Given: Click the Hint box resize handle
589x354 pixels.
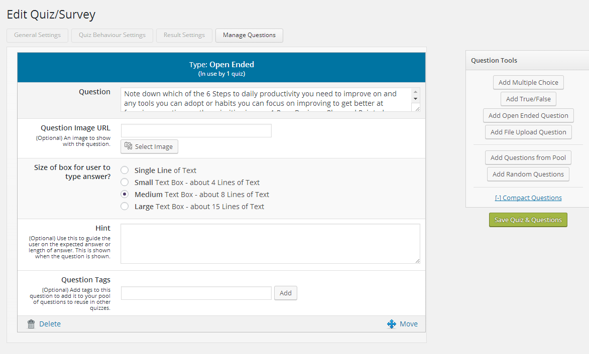Looking at the screenshot, I should click(x=417, y=261).
